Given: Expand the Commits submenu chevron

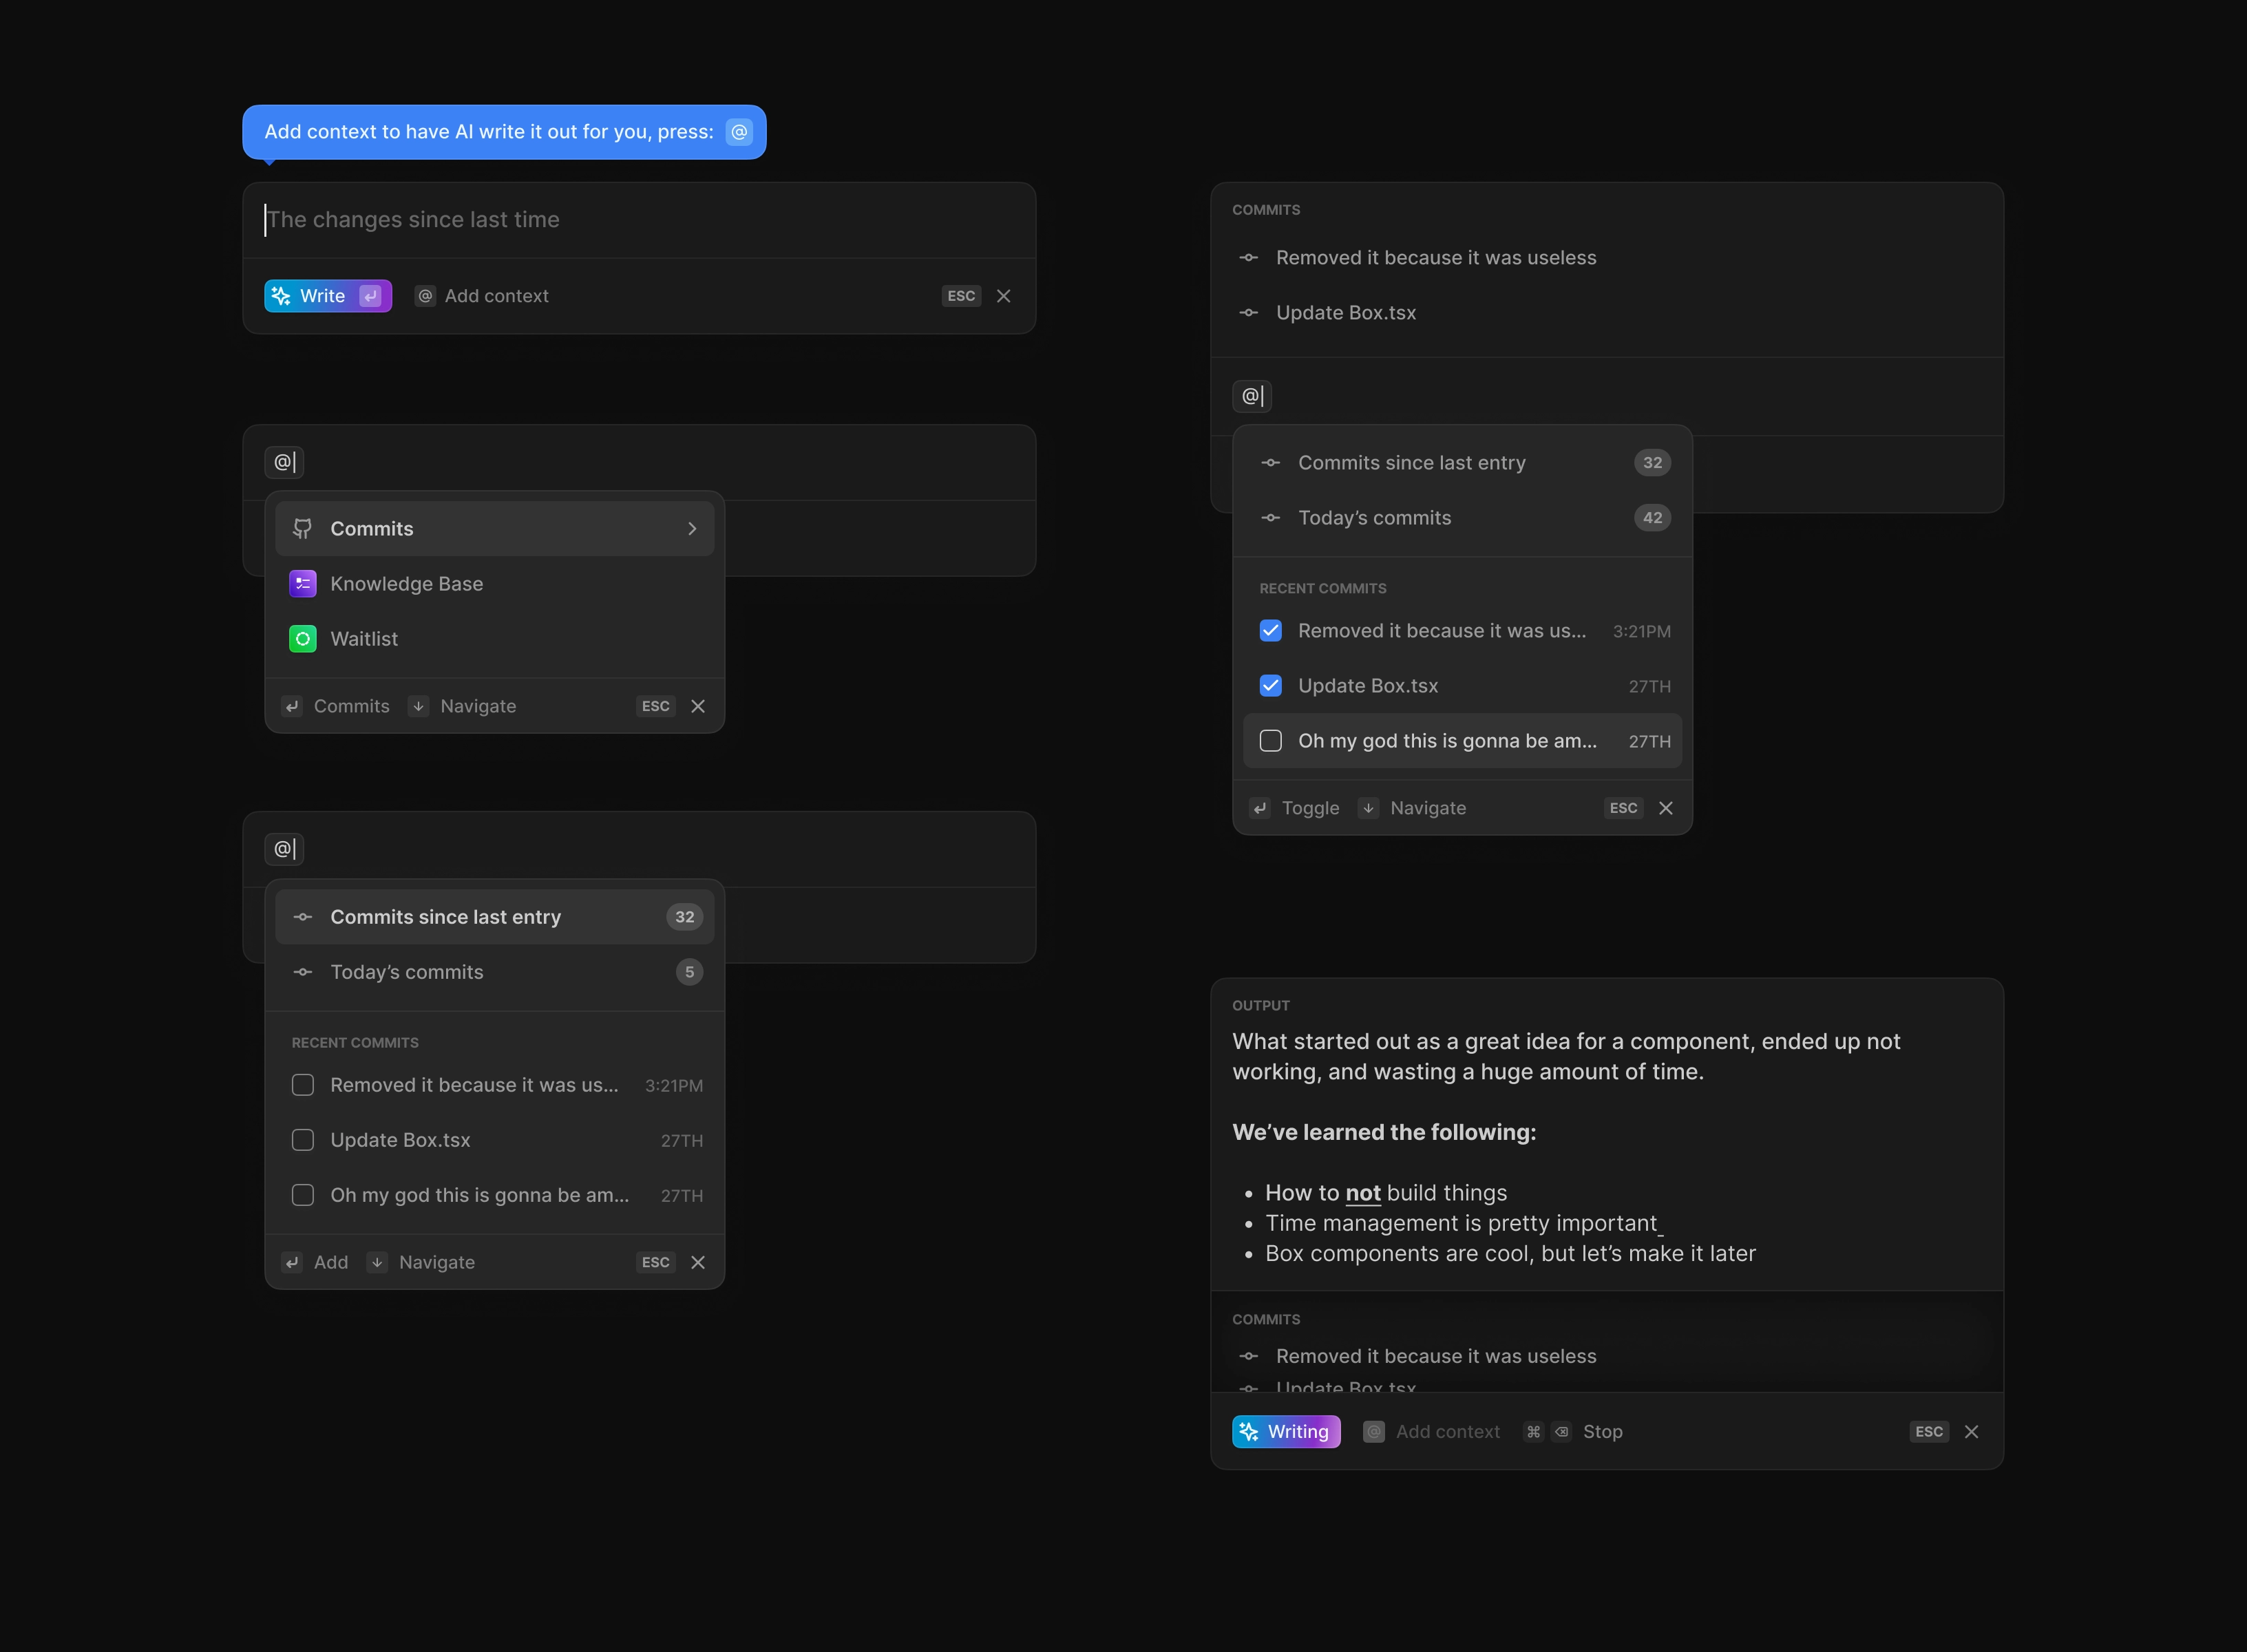Looking at the screenshot, I should 692,529.
